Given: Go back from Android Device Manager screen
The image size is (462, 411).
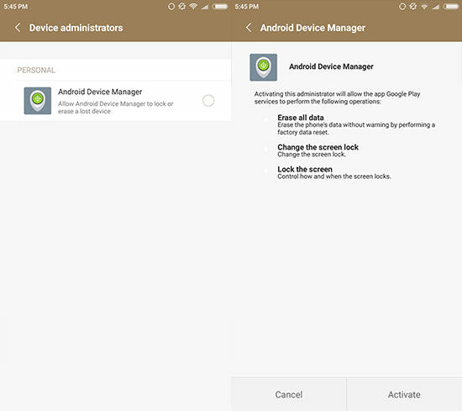Looking at the screenshot, I should click(249, 28).
